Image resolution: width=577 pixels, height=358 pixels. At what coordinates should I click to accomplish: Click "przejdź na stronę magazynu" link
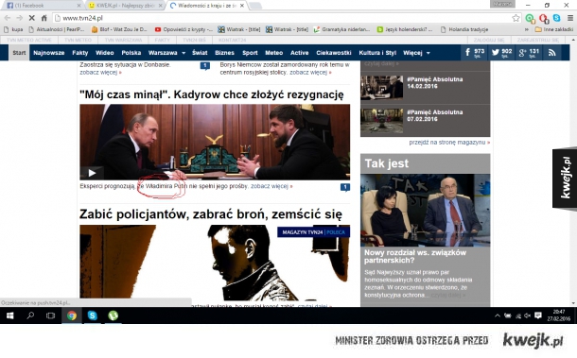[449, 143]
